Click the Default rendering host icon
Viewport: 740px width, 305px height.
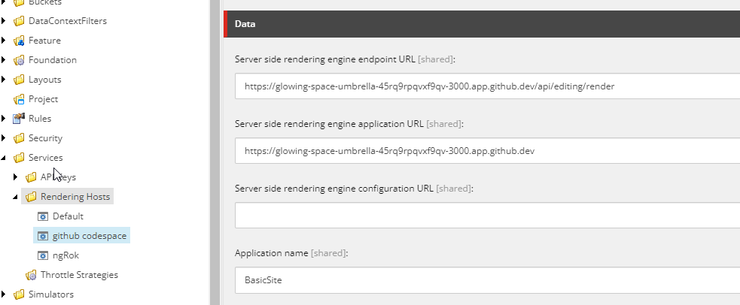tap(43, 216)
